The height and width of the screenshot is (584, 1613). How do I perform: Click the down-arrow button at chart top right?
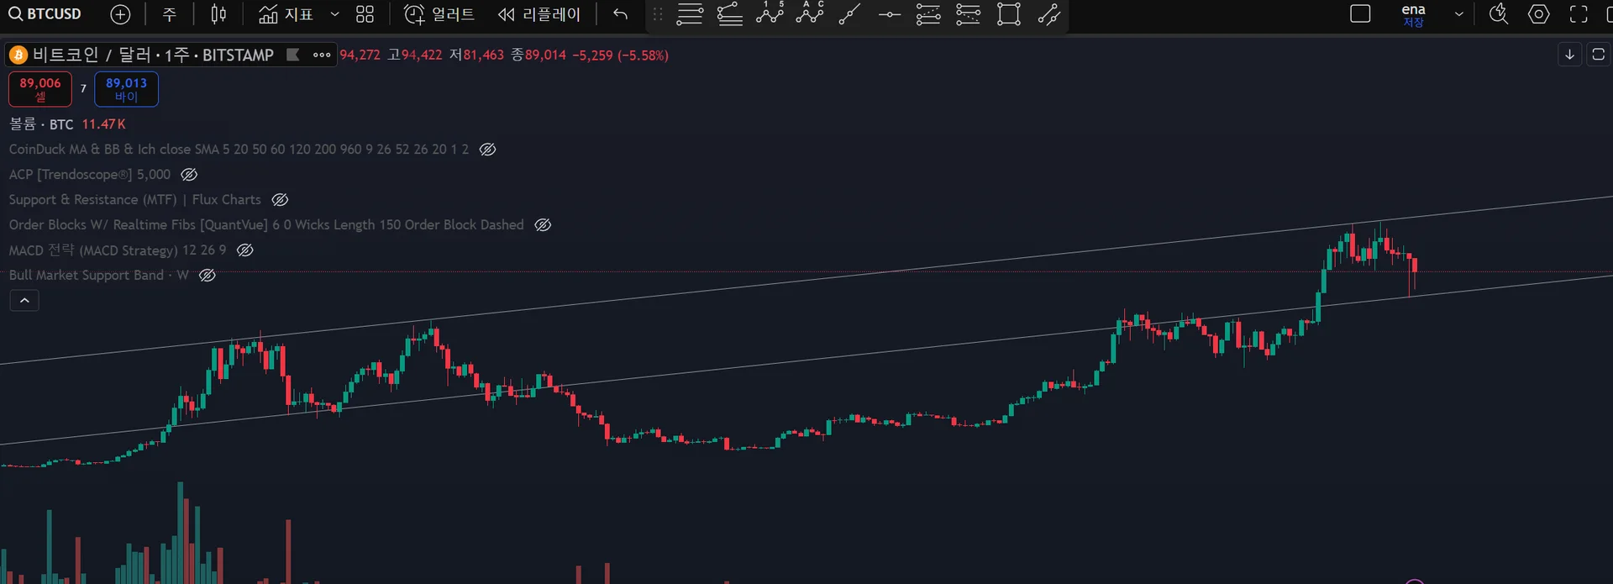coord(1569,55)
